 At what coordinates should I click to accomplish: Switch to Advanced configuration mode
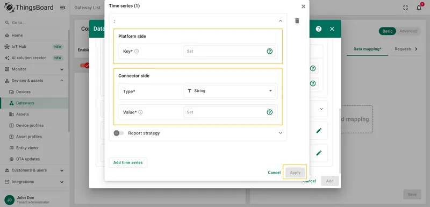click(408, 31)
